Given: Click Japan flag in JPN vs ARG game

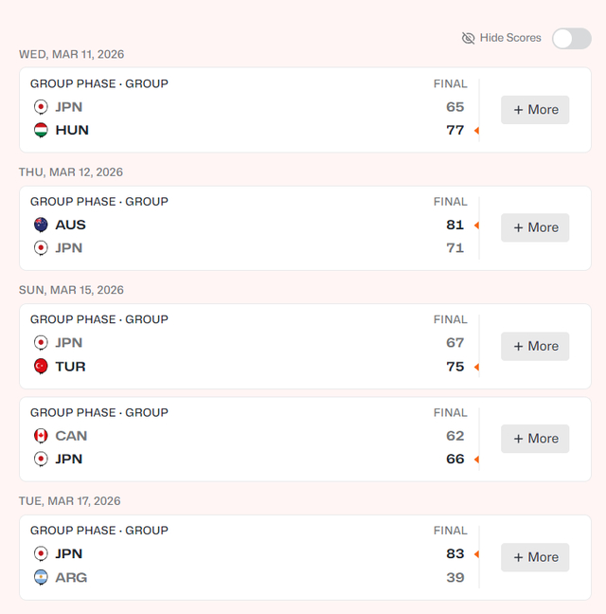Looking at the screenshot, I should [41, 553].
